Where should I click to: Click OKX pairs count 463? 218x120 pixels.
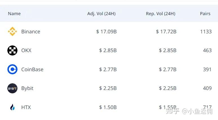click(x=207, y=50)
